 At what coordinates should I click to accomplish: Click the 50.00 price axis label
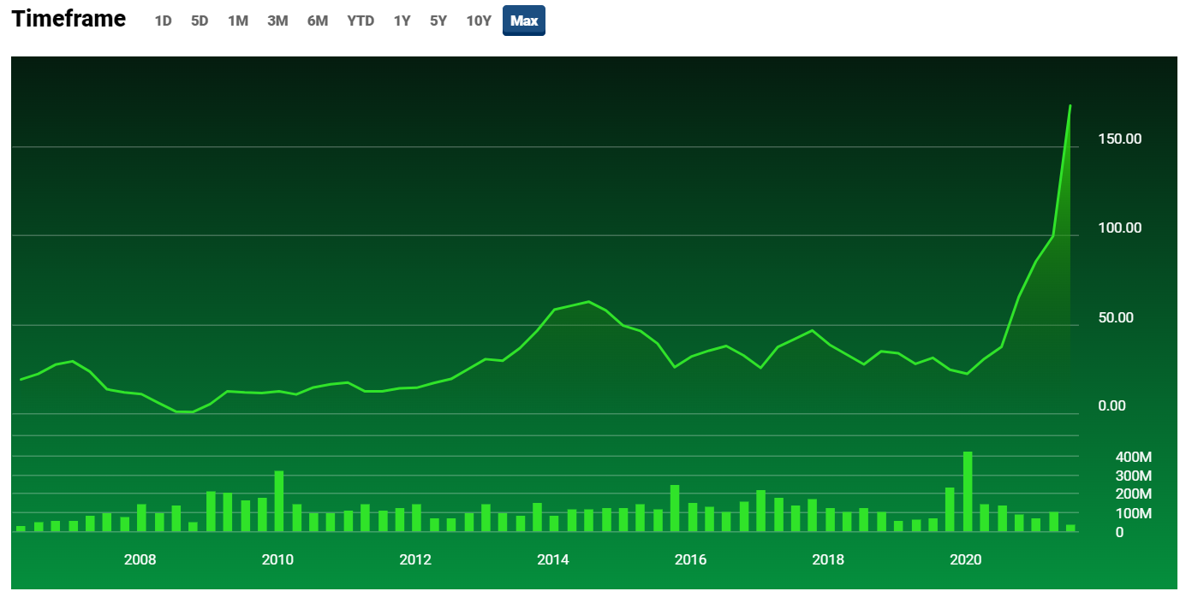coord(1116,317)
